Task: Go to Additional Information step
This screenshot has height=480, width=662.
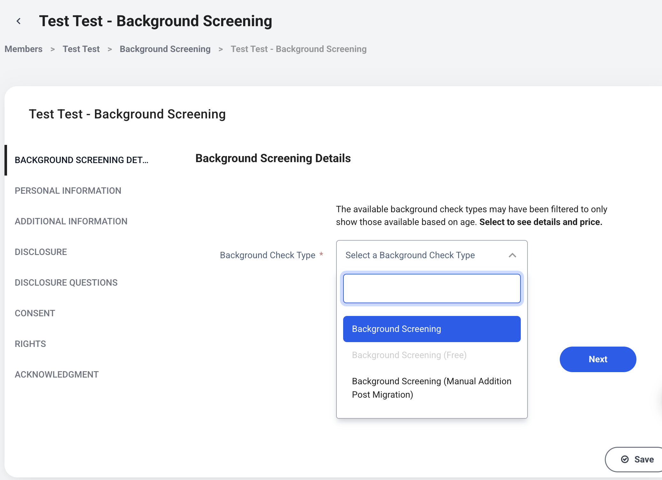Action: pyautogui.click(x=71, y=221)
